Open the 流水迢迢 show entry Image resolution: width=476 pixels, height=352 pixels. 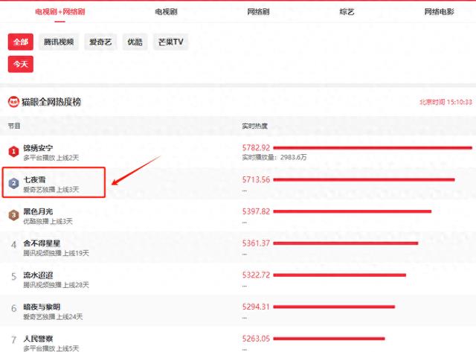pyautogui.click(x=38, y=275)
